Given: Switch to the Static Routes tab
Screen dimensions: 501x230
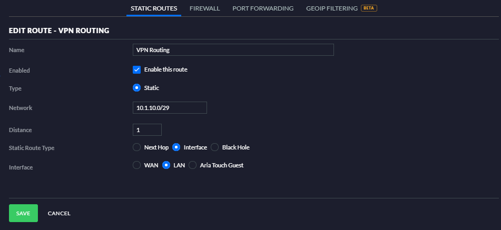Looking at the screenshot, I should click(x=154, y=8).
